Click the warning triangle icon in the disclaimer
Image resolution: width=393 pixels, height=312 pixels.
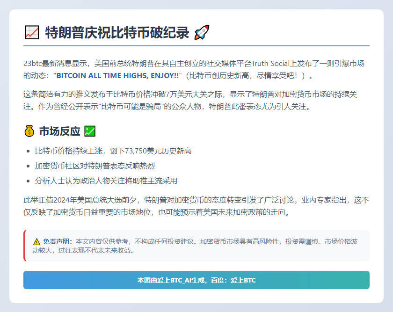[36, 241]
